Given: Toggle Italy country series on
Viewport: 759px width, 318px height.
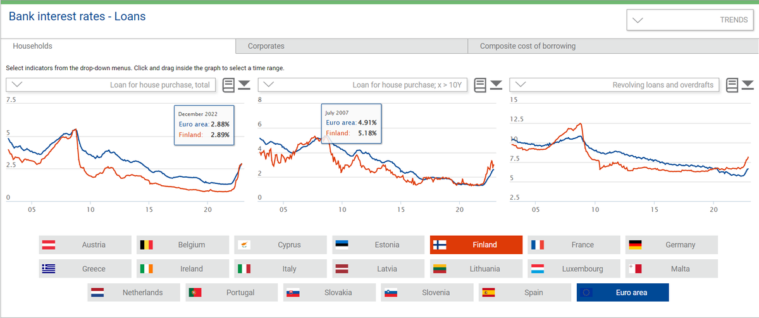Looking at the screenshot, I should tap(281, 269).
